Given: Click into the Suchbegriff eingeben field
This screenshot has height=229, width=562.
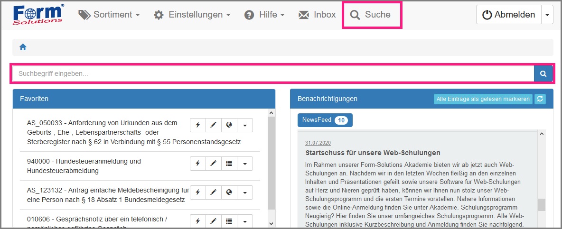Looking at the screenshot, I should pos(273,73).
